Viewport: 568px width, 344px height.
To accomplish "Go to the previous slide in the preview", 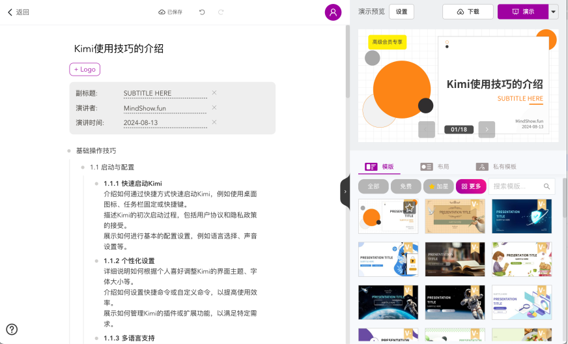I will point(427,130).
